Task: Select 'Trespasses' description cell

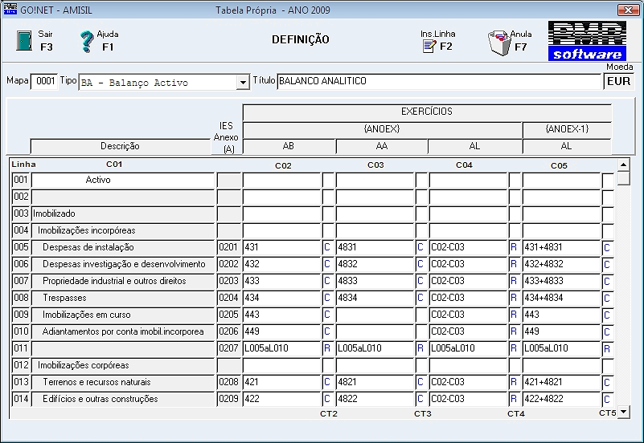Action: [x=123, y=298]
